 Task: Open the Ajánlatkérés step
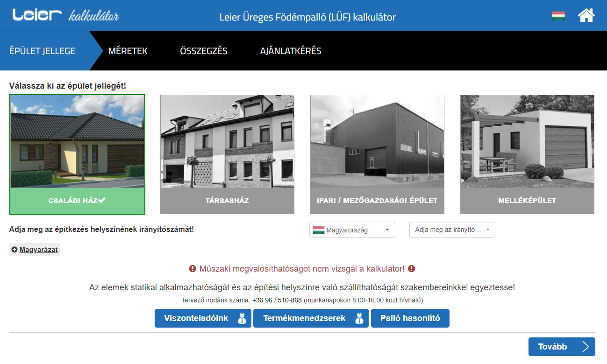point(291,51)
